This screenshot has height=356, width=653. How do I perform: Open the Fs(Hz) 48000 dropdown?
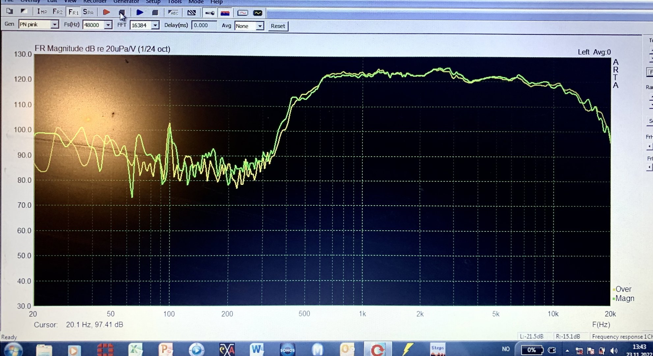click(108, 25)
